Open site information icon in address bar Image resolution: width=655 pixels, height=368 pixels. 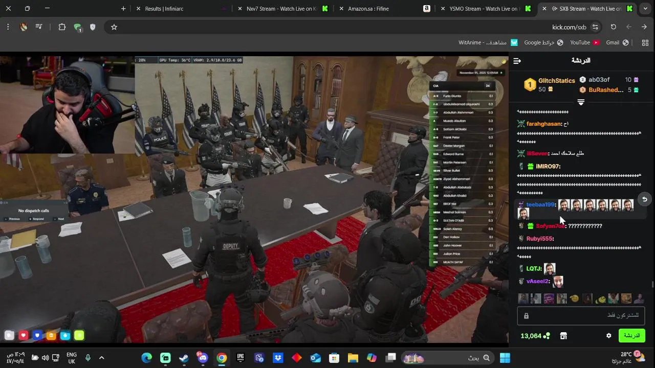595,27
